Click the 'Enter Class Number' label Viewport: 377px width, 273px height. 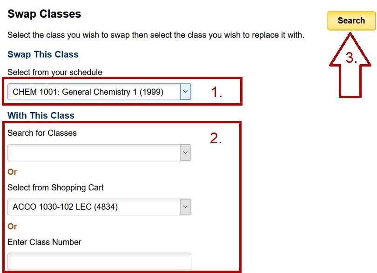point(44,242)
